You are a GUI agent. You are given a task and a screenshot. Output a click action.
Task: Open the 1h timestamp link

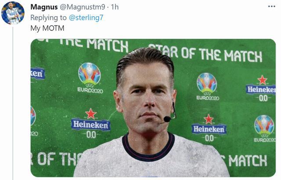coord(115,7)
